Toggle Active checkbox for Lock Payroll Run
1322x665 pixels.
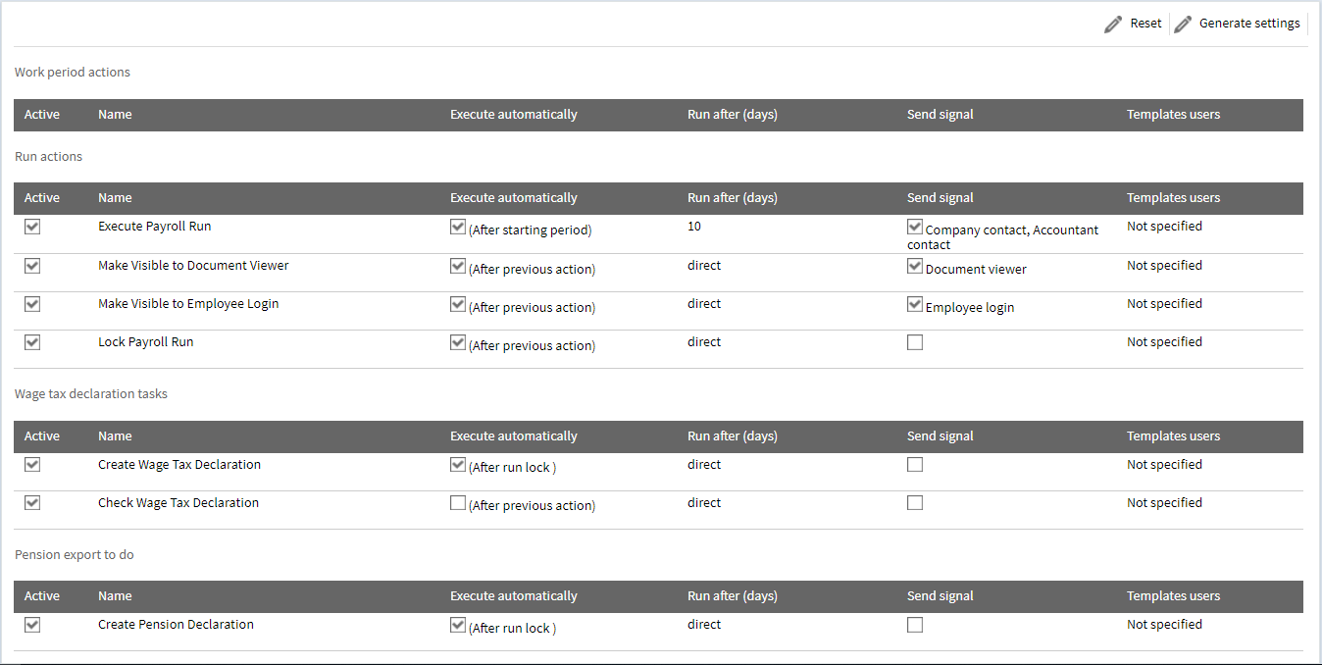coord(32,342)
